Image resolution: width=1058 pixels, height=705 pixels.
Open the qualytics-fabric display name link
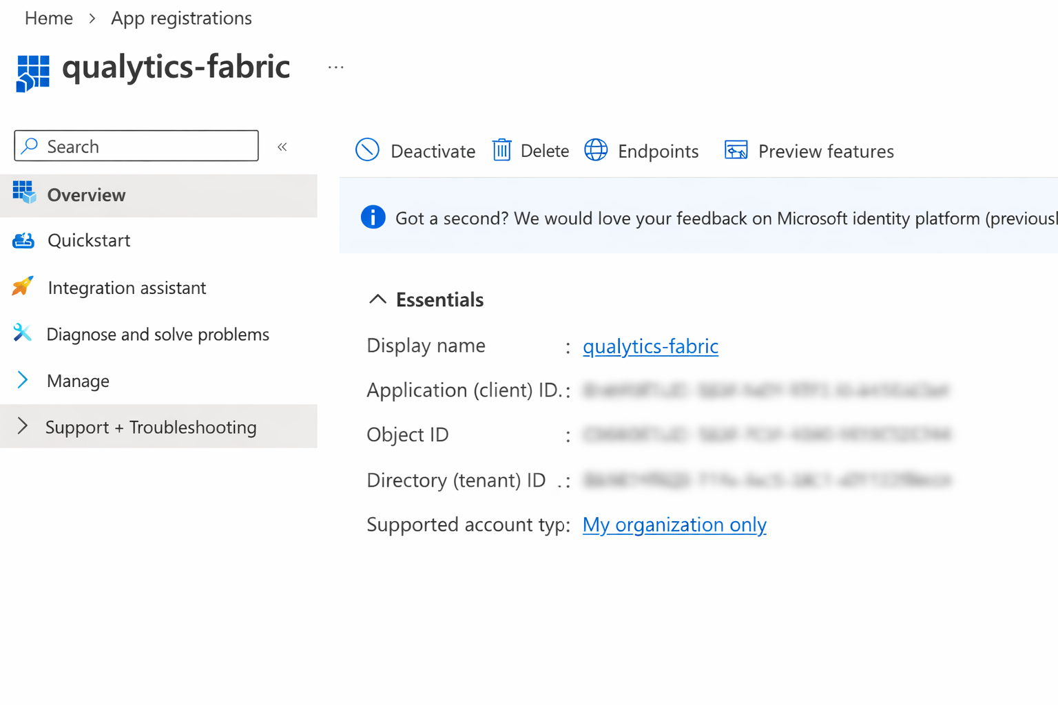pos(650,346)
